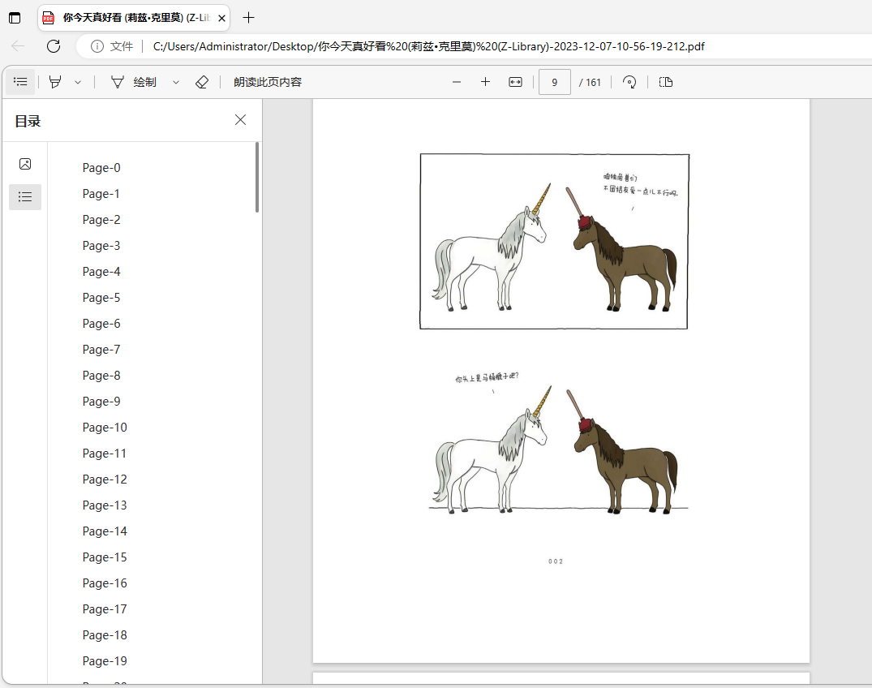Switch to thumbnails view in sidebar
Viewport: 872px width, 688px height.
25,164
